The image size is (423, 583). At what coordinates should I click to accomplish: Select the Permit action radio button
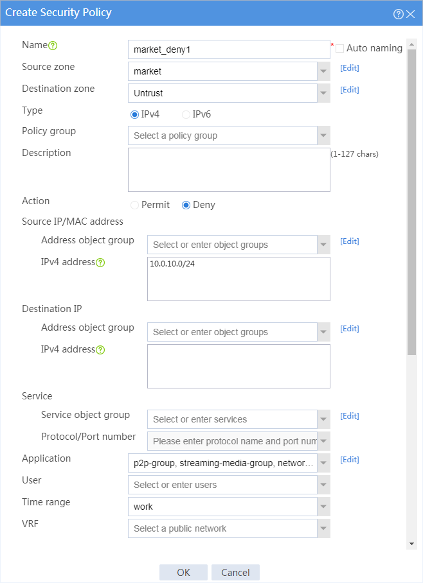click(134, 205)
